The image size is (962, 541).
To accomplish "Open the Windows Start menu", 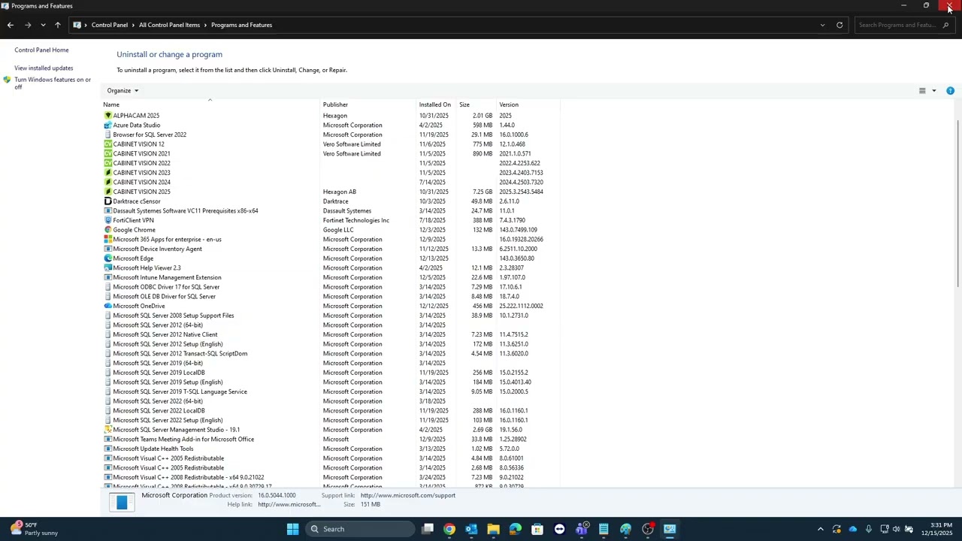I will pyautogui.click(x=292, y=529).
